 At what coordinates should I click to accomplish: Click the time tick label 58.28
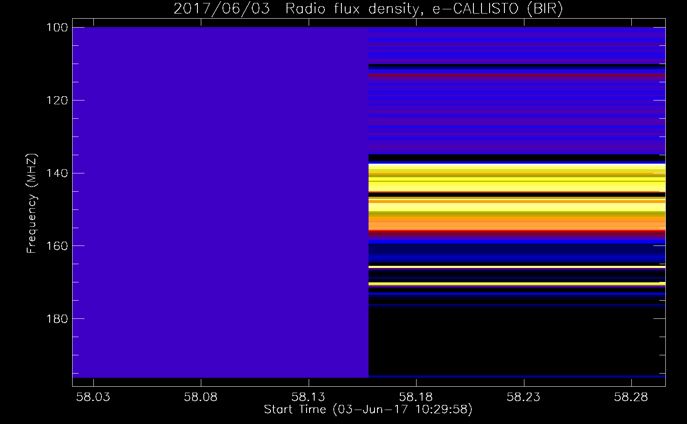point(632,397)
